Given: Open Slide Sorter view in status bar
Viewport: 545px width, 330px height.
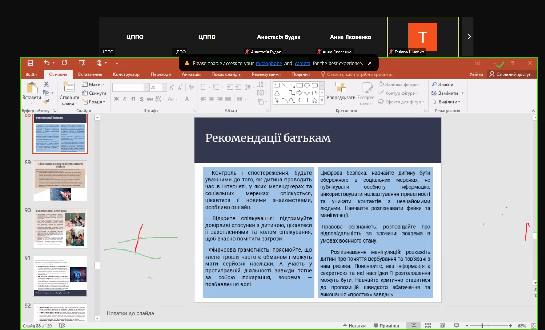Looking at the screenshot, I should (x=428, y=326).
